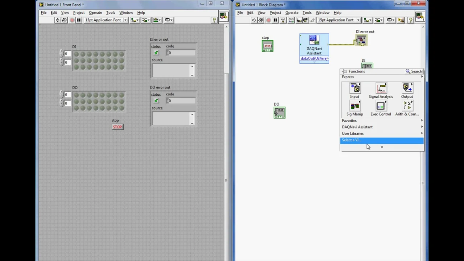Image resolution: width=464 pixels, height=261 pixels.
Task: Click DI error out code field
Action: coord(181,53)
